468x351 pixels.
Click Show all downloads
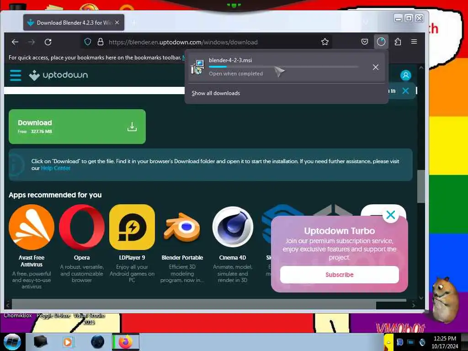click(x=216, y=93)
